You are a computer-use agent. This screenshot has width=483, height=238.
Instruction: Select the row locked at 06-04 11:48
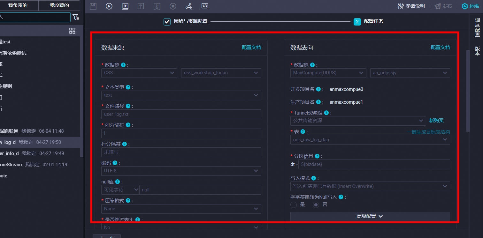40,131
